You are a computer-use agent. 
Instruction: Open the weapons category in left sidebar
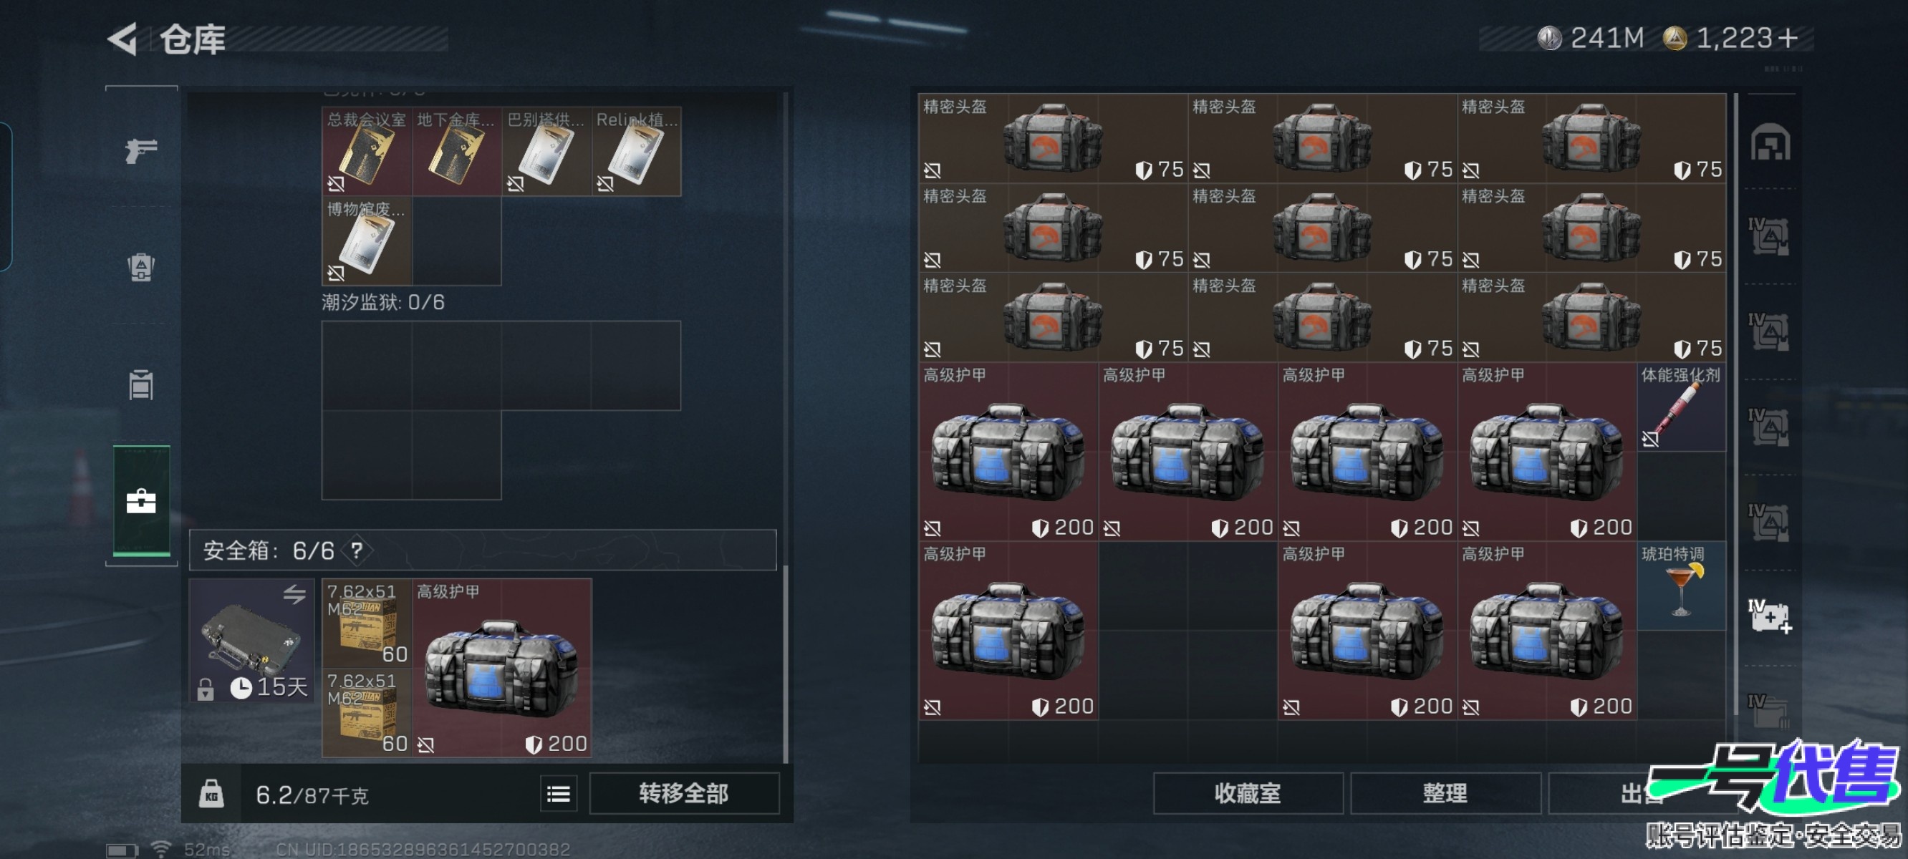point(140,150)
